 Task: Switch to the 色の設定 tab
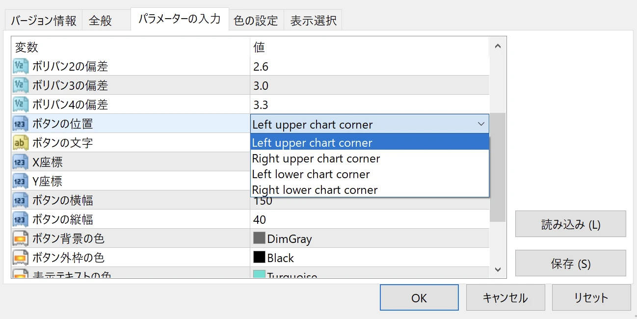click(256, 20)
